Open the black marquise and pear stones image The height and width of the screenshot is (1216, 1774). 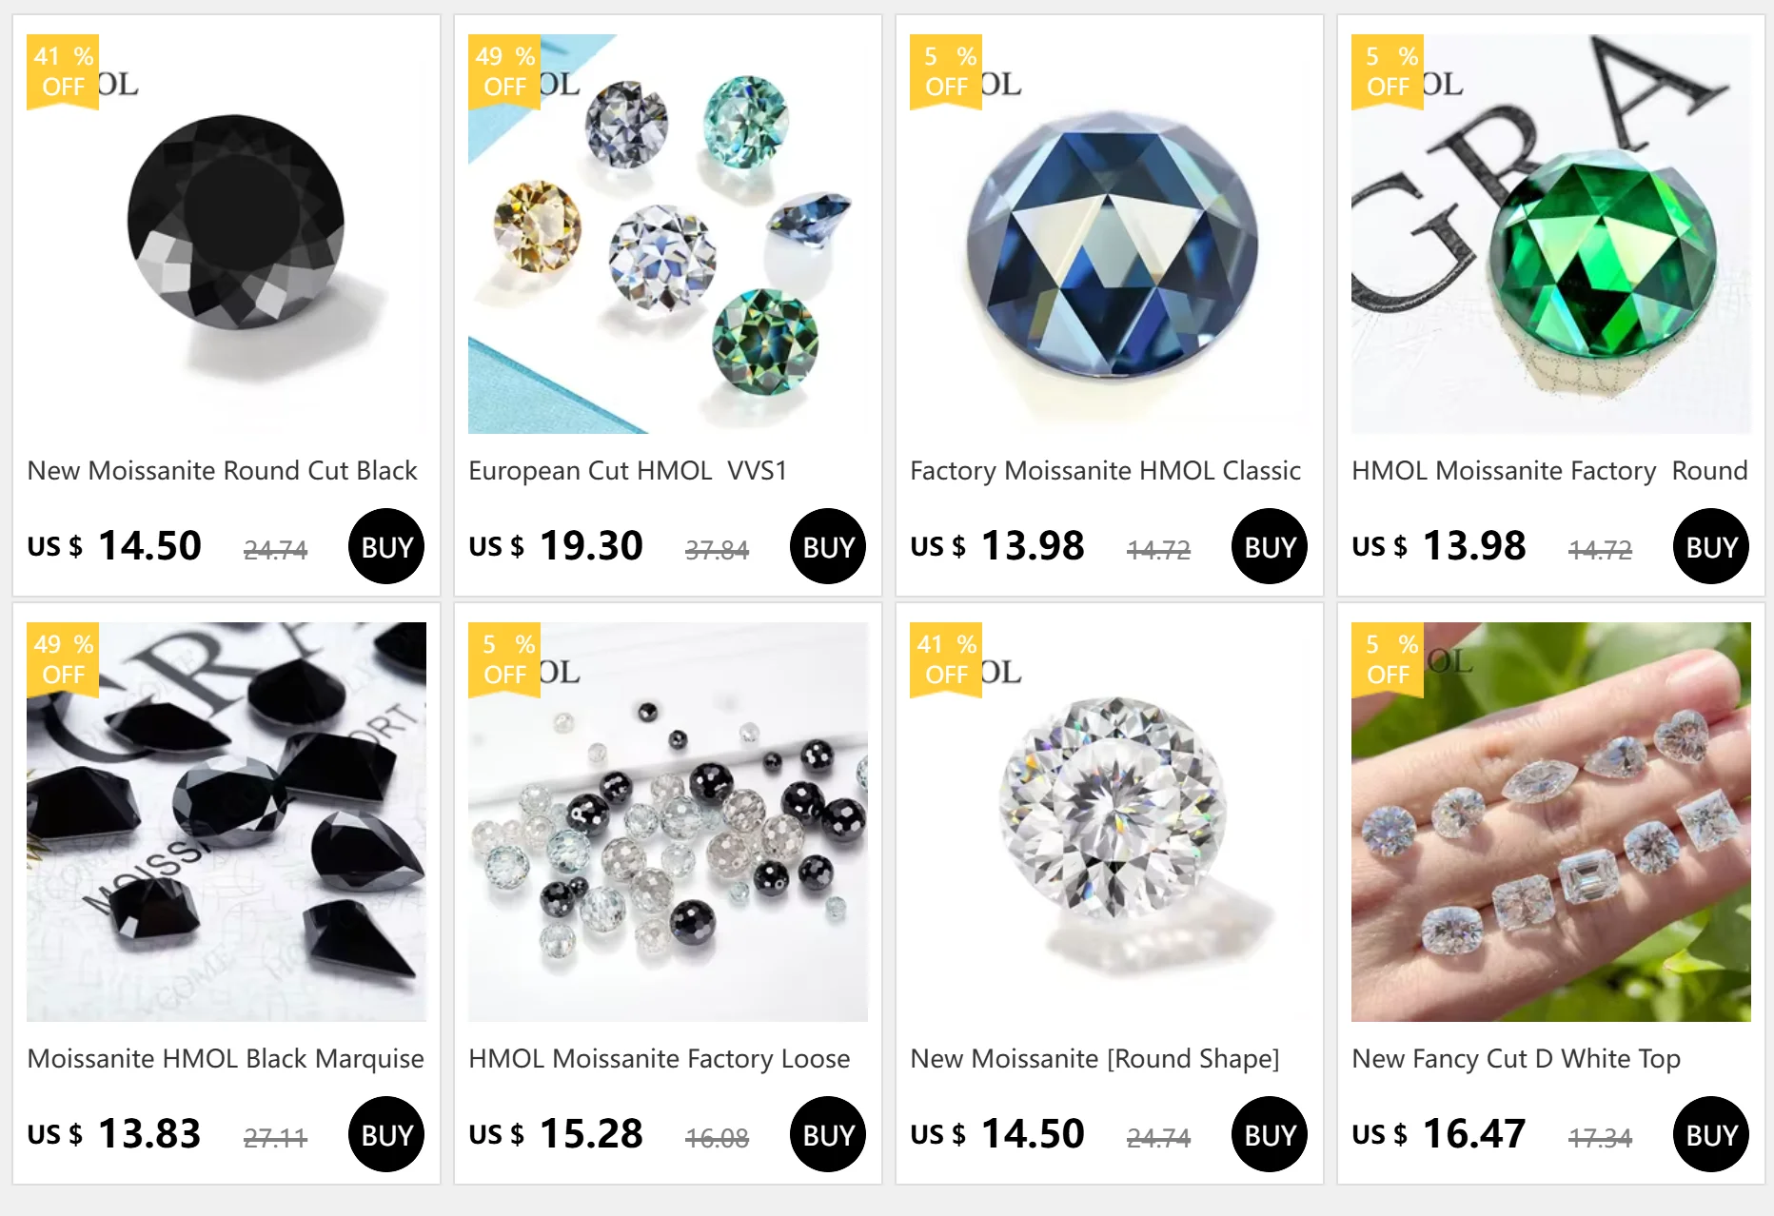[227, 822]
